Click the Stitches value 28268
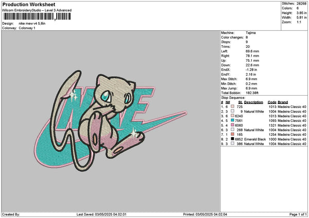This screenshot has height=218, width=309. pos(301,4)
